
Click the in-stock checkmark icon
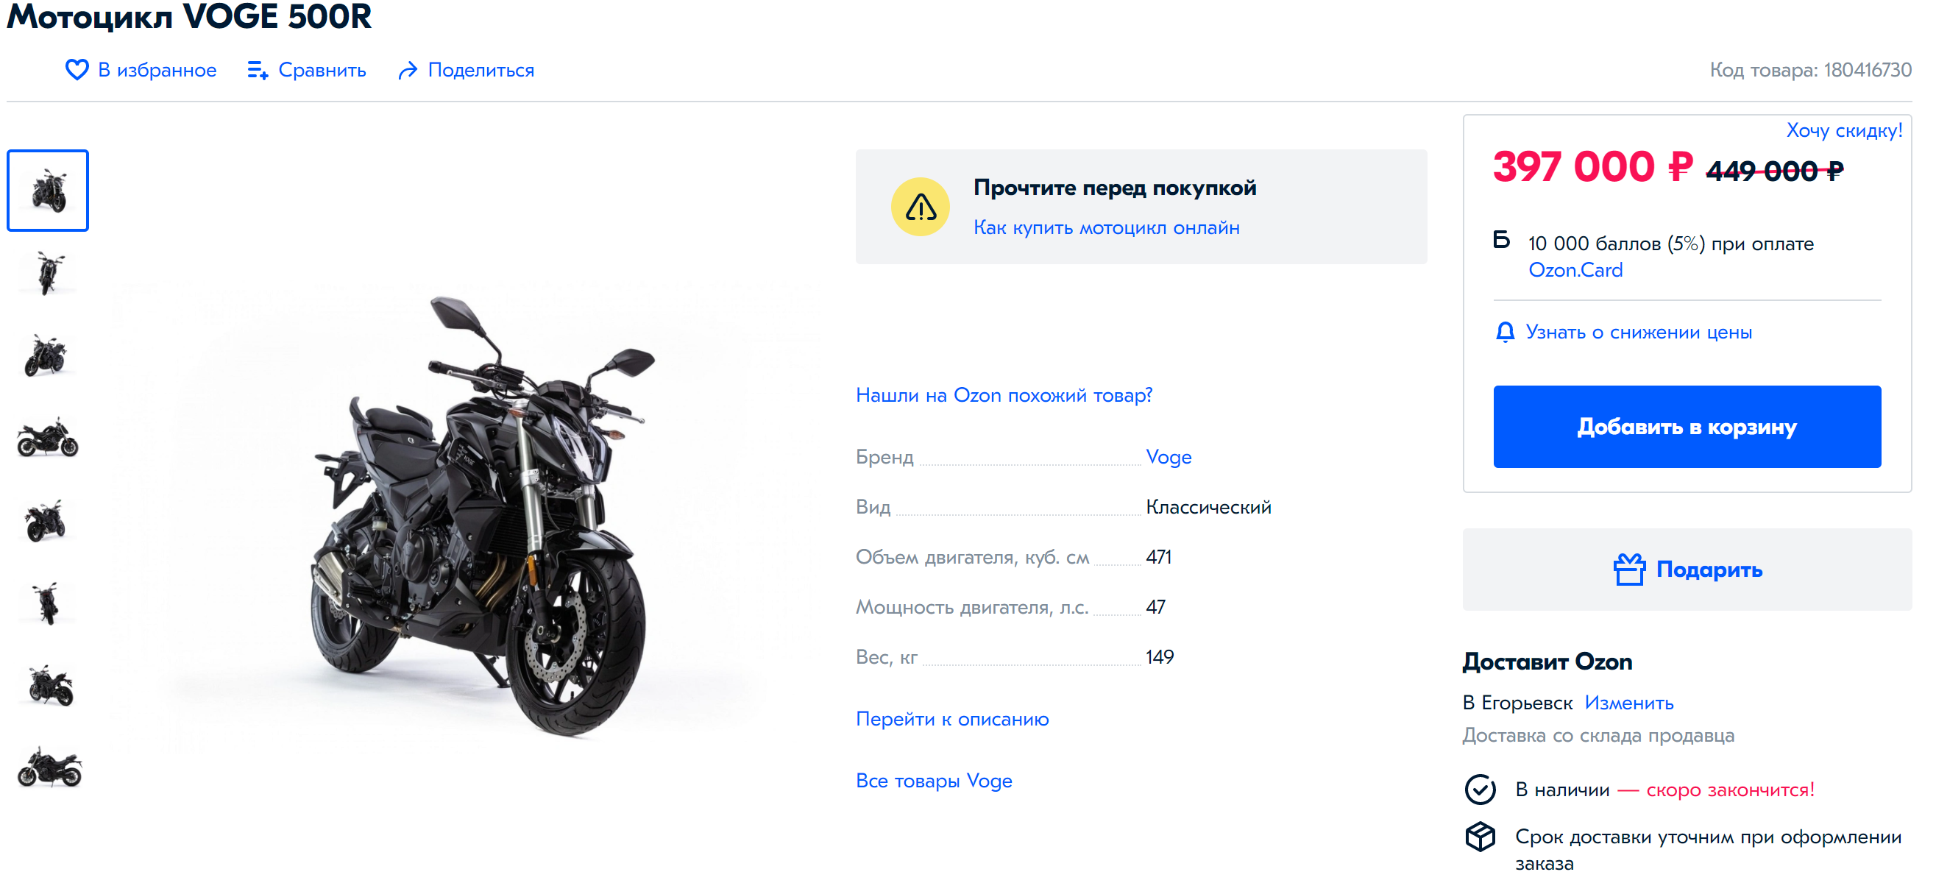click(x=1479, y=789)
